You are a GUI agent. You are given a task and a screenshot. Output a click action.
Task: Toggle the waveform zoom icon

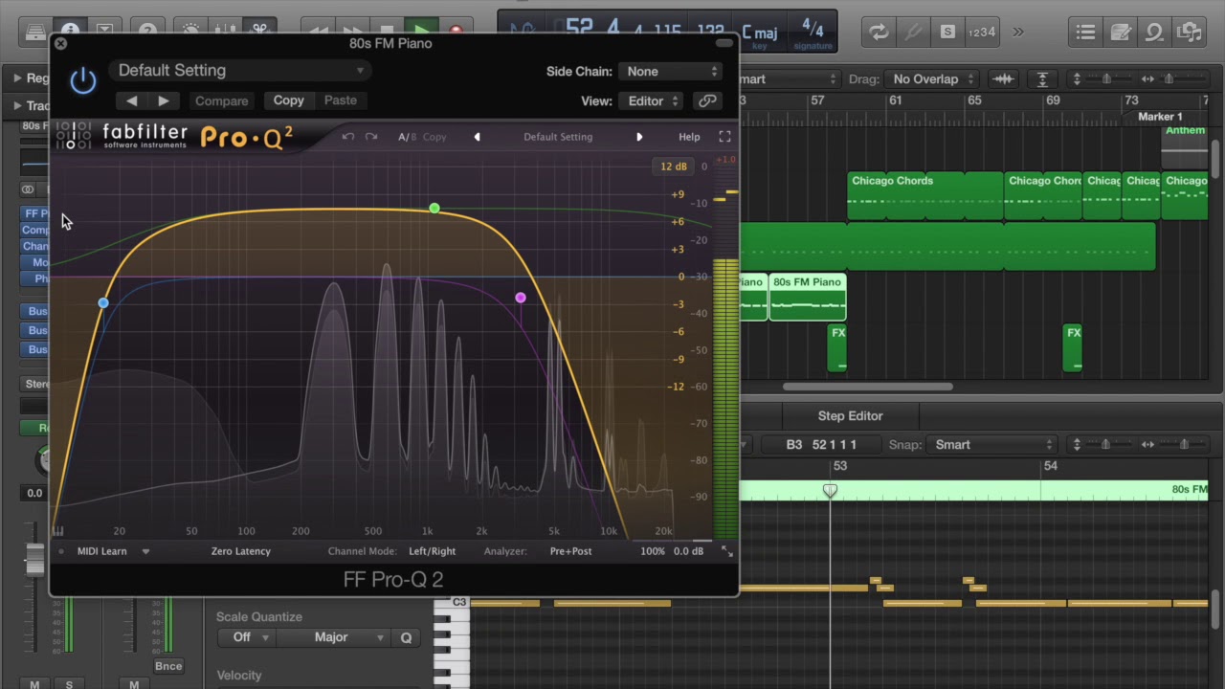[1003, 79]
